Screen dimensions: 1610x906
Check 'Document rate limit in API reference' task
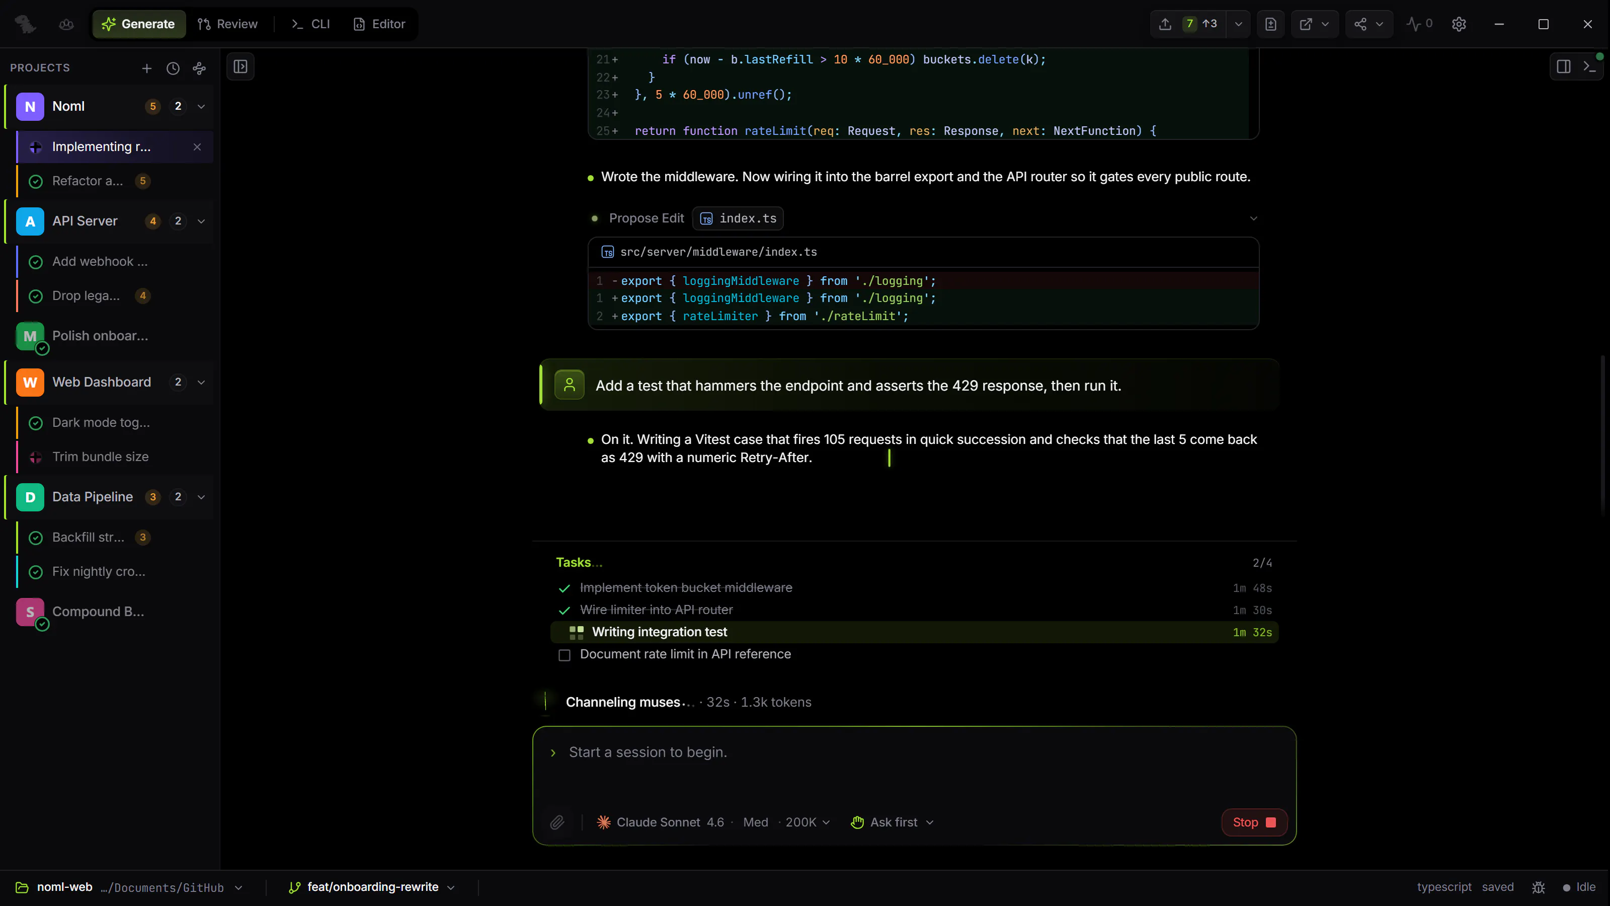(565, 655)
